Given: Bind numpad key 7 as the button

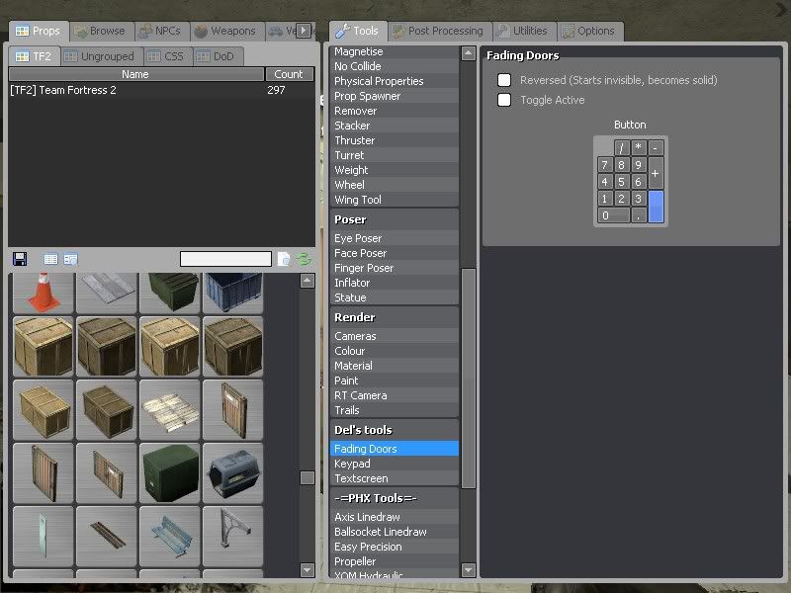Looking at the screenshot, I should coord(605,165).
